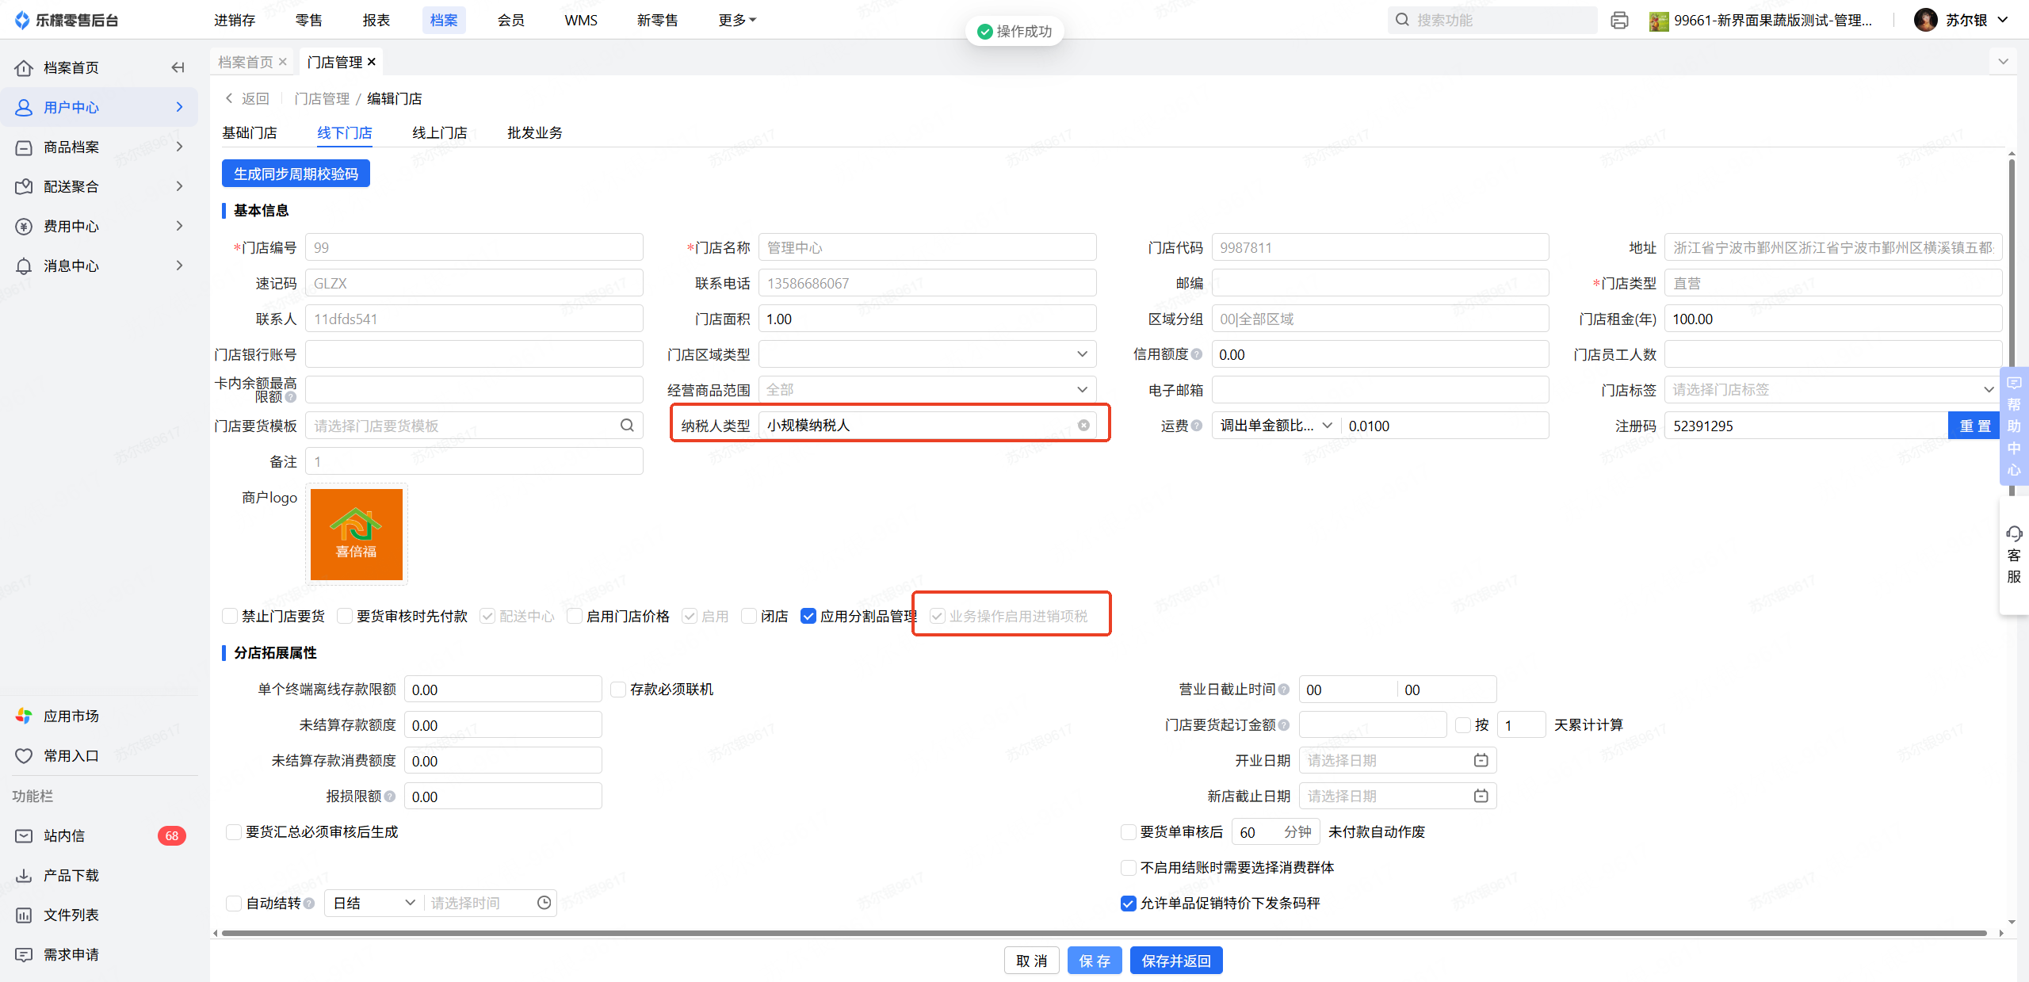2029x982 pixels.
Task: Open 应用市场 from sidebar
Action: click(x=71, y=716)
